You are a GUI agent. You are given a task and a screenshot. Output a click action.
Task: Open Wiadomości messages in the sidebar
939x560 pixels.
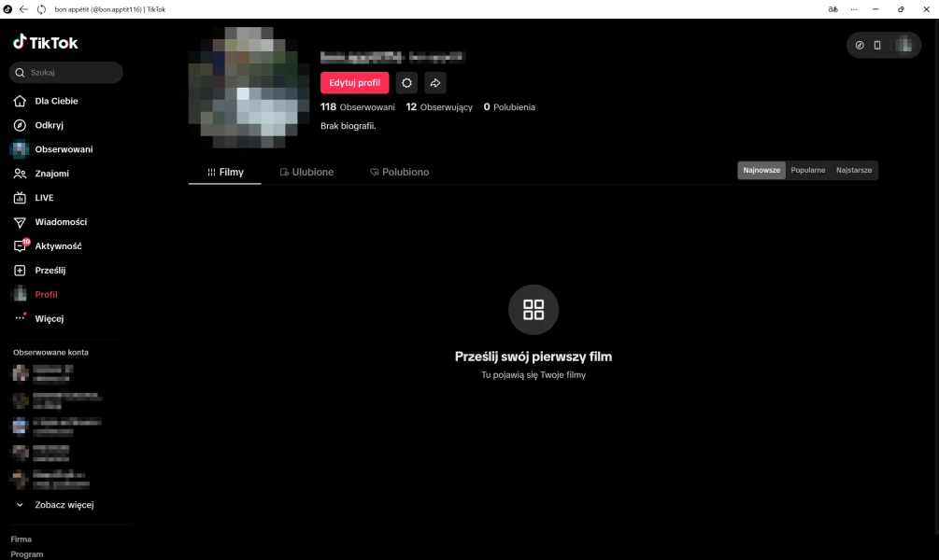coord(60,222)
